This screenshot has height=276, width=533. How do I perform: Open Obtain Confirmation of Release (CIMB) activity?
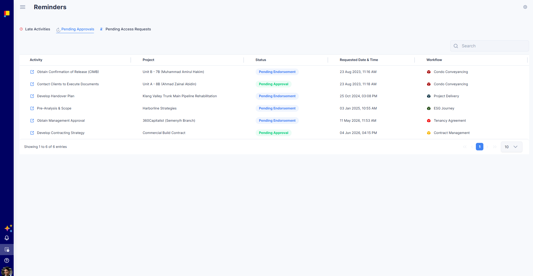(x=68, y=72)
